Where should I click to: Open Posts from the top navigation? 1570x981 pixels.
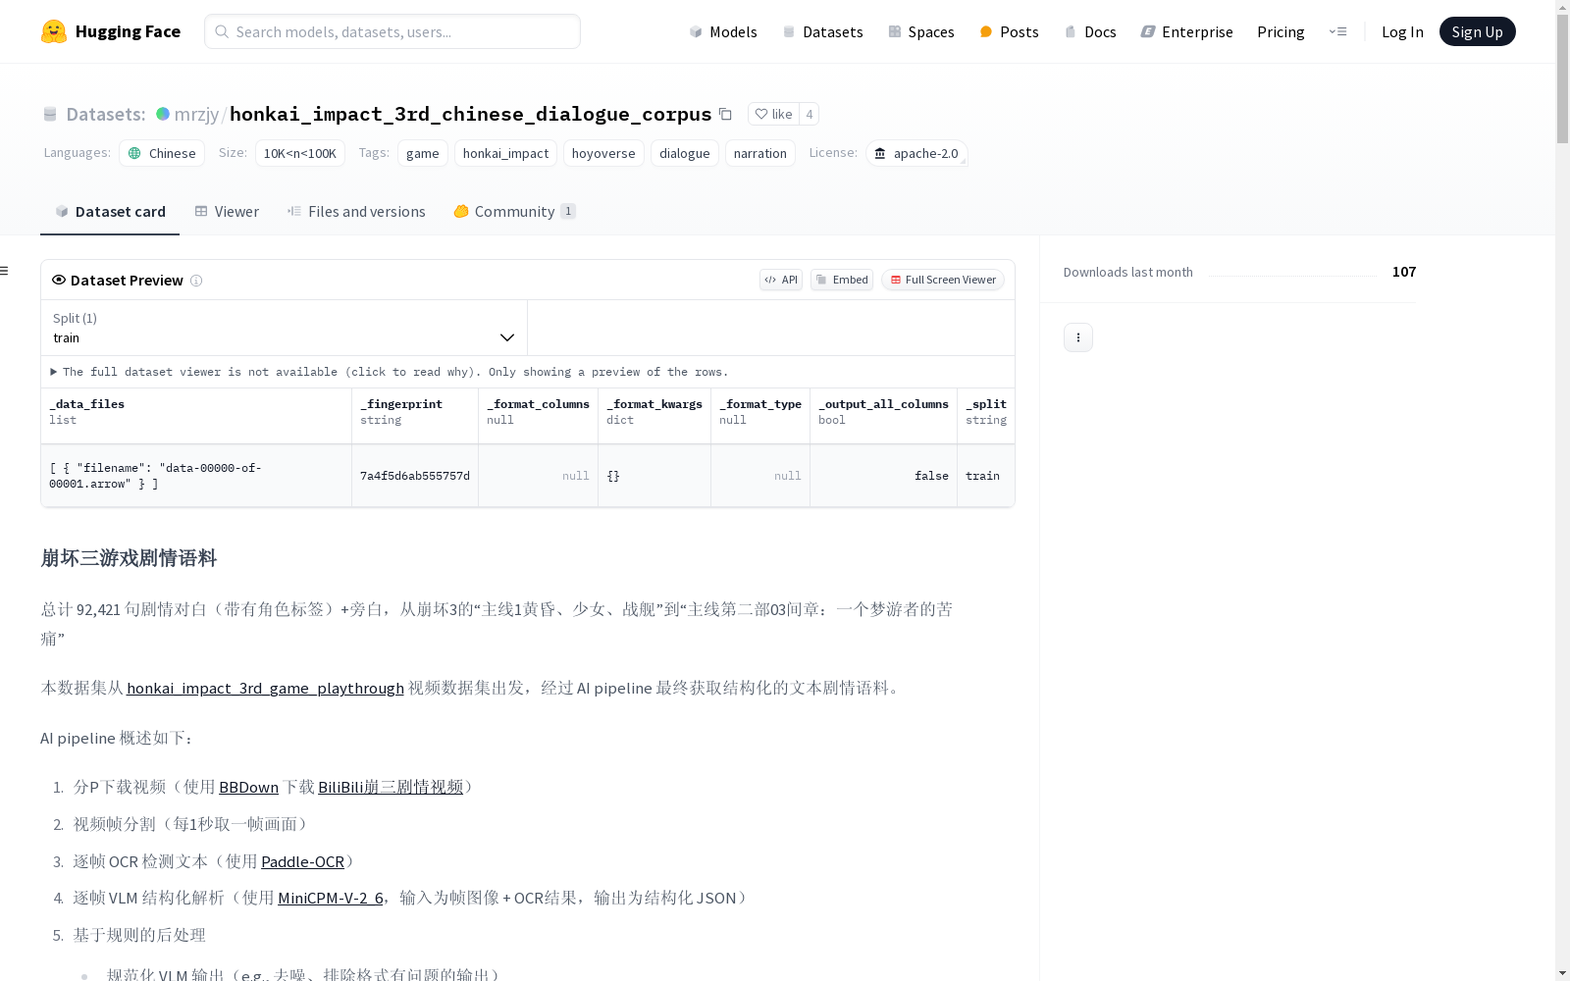(x=1009, y=31)
